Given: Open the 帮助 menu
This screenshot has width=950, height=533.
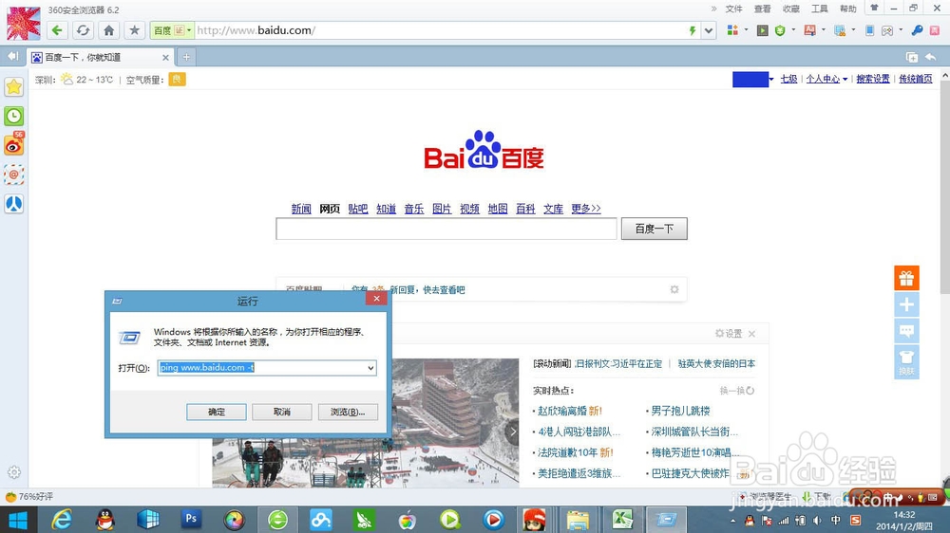Looking at the screenshot, I should pos(847,9).
